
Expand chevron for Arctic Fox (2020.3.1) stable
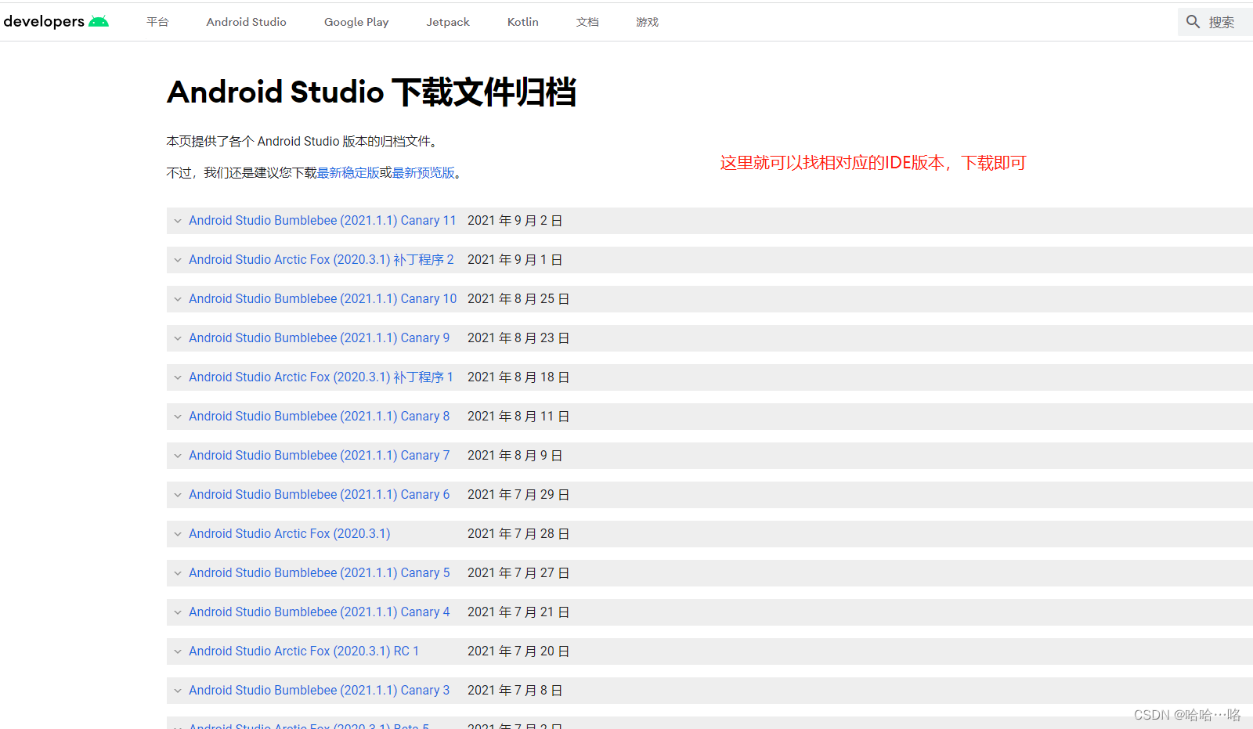(x=178, y=534)
